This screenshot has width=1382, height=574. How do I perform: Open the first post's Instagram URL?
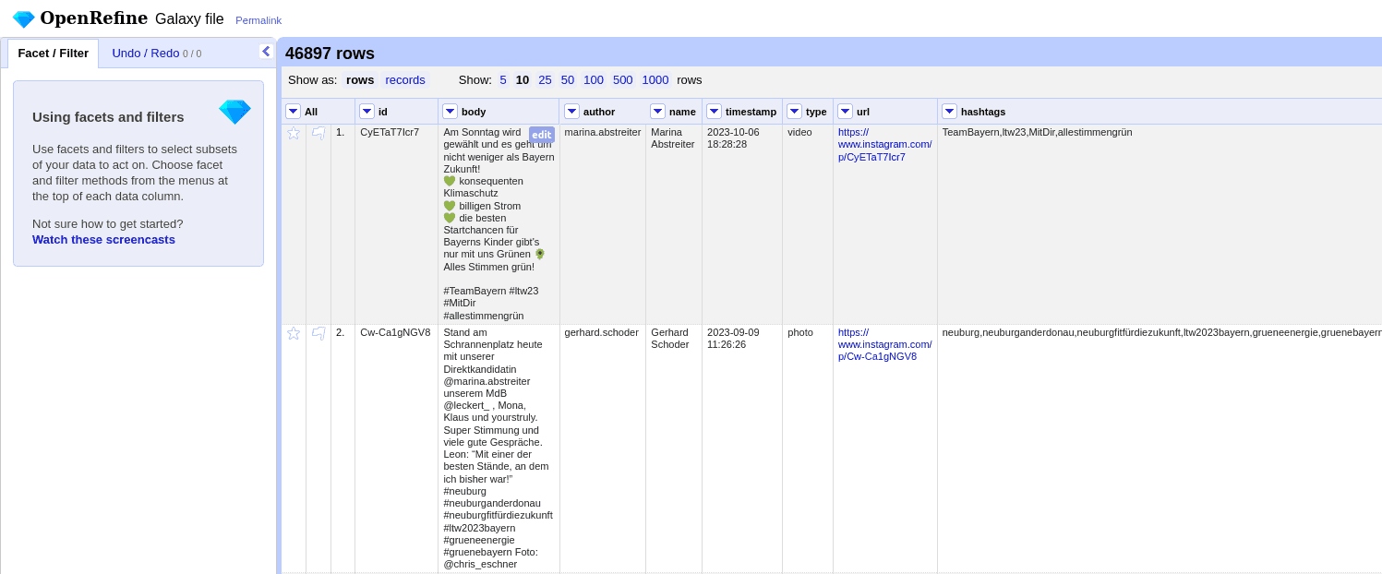pyautogui.click(x=884, y=144)
